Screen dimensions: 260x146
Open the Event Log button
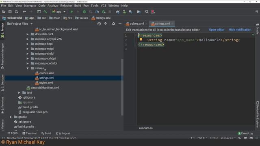pos(245,133)
